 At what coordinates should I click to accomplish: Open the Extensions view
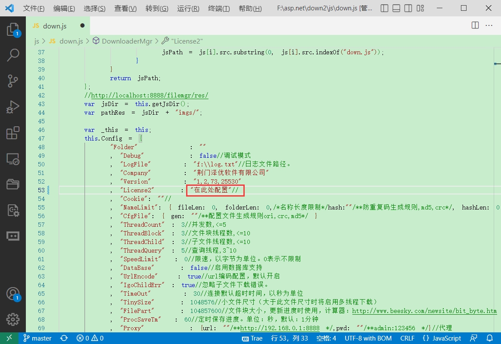point(13,133)
